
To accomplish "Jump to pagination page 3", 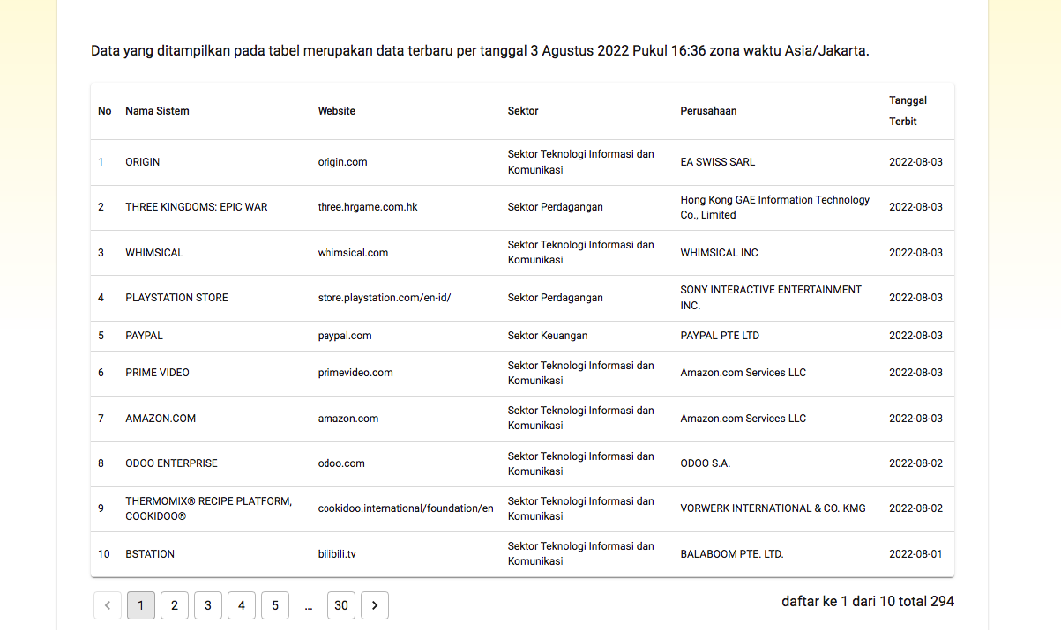I will [208, 605].
